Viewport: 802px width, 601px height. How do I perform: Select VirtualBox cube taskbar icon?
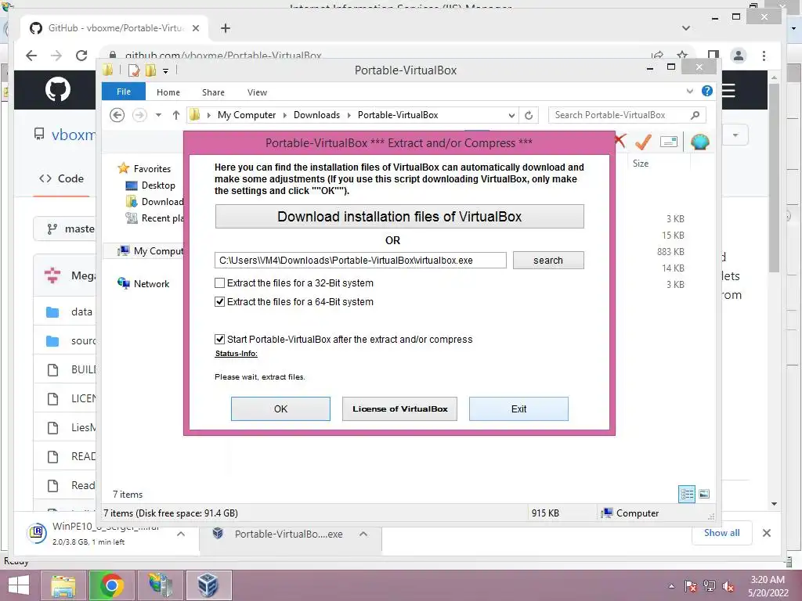tap(208, 585)
